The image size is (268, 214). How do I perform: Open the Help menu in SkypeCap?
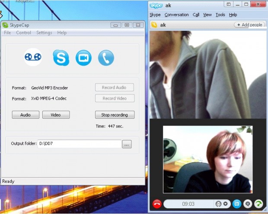(62, 32)
